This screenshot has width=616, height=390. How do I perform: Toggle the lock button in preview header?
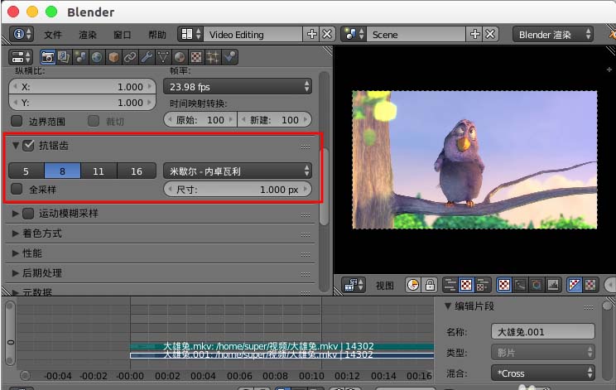coord(430,285)
